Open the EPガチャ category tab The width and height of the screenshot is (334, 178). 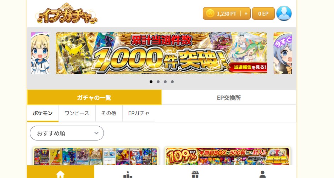tap(139, 113)
